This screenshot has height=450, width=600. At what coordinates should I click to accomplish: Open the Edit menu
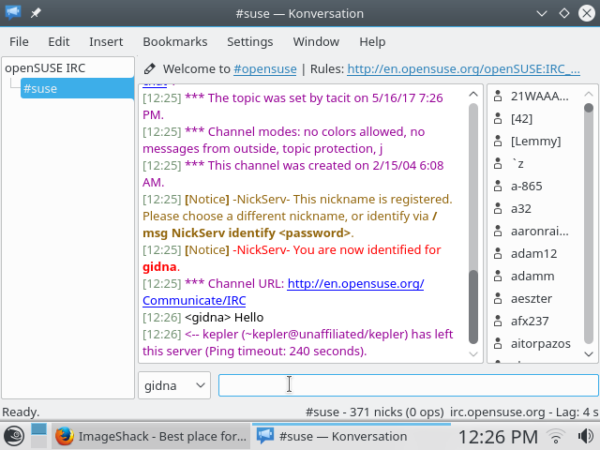[x=58, y=41]
